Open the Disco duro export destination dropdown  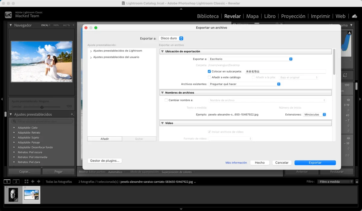(171, 38)
